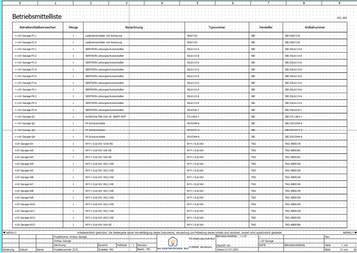Select page code F03_002 at top right
Viewport: 357px width, 253px height.
pos(342,18)
